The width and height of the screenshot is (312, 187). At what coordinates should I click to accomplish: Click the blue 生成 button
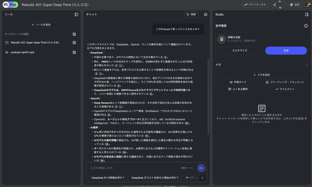coord(286,51)
